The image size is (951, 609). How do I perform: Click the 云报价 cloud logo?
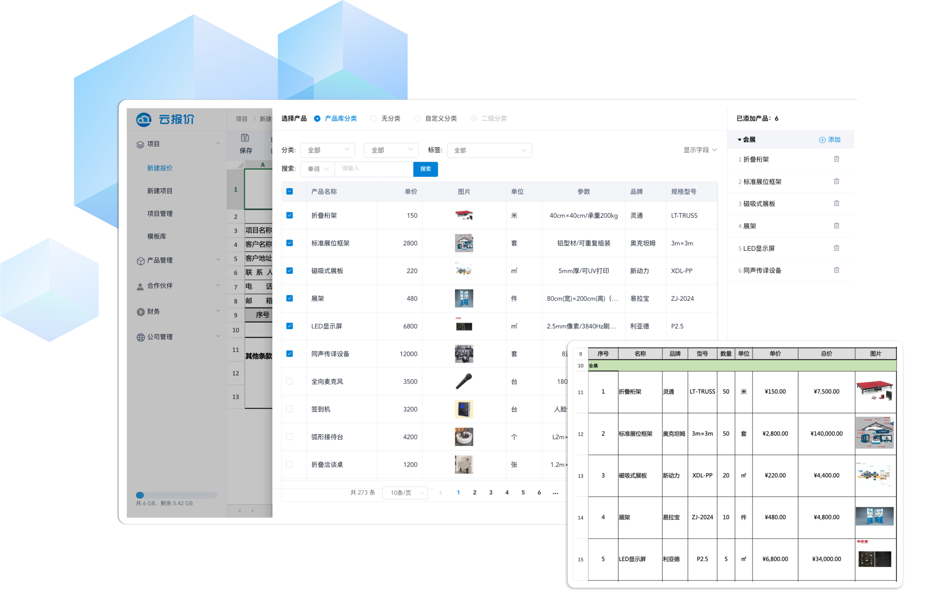point(144,120)
